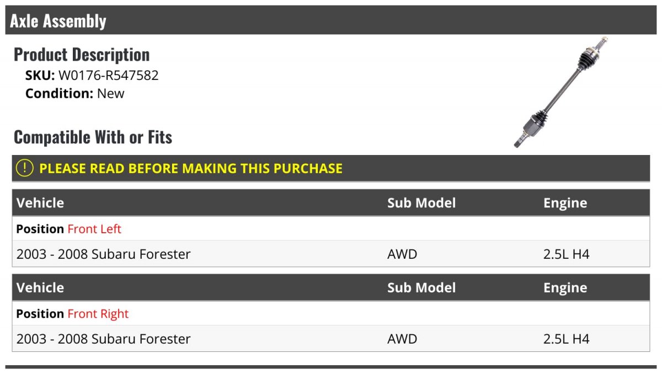Click the Vehicle column header in first table

pos(40,202)
